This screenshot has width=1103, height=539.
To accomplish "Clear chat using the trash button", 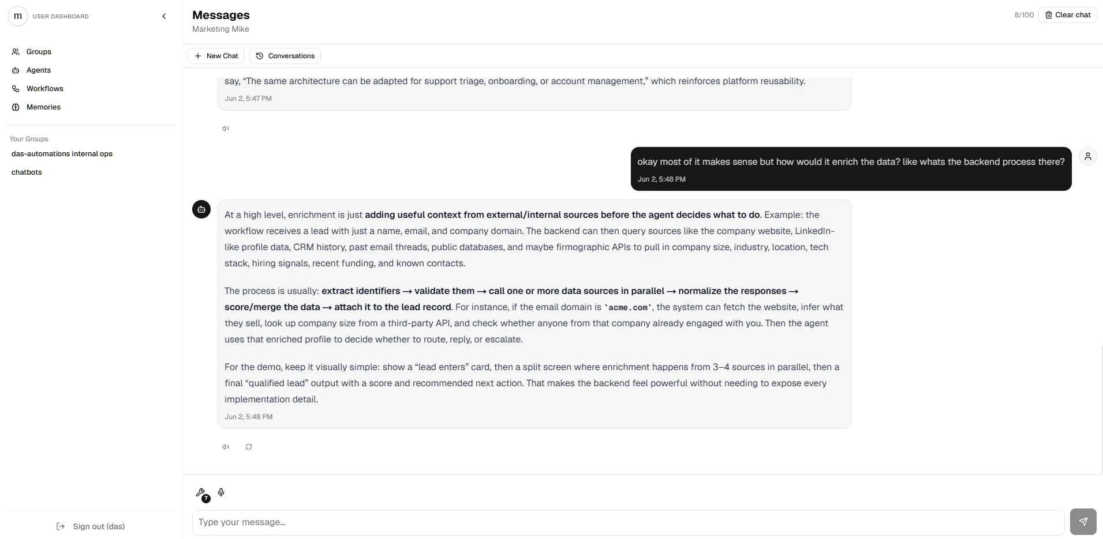I will point(1068,15).
